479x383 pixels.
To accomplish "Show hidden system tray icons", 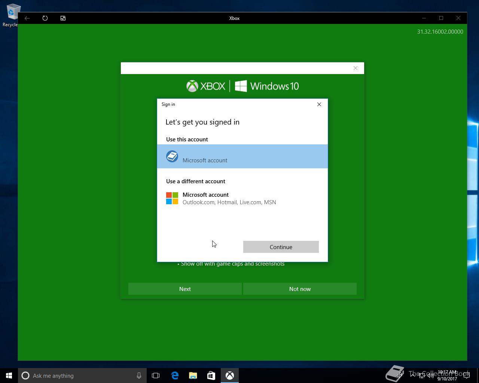I will pos(412,376).
